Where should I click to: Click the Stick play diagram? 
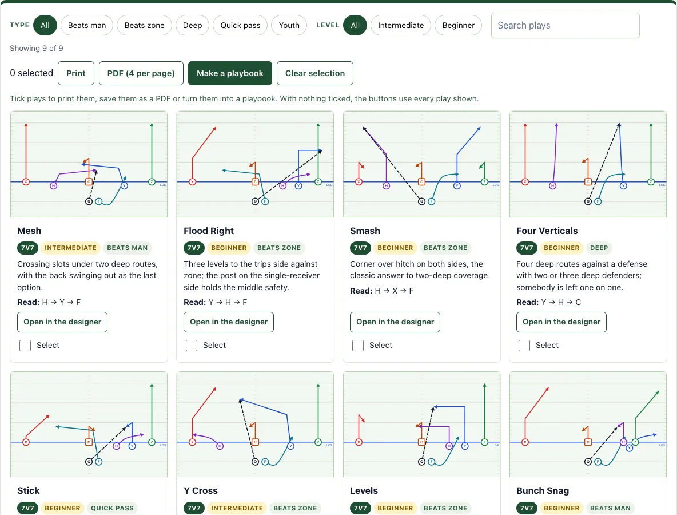89,424
